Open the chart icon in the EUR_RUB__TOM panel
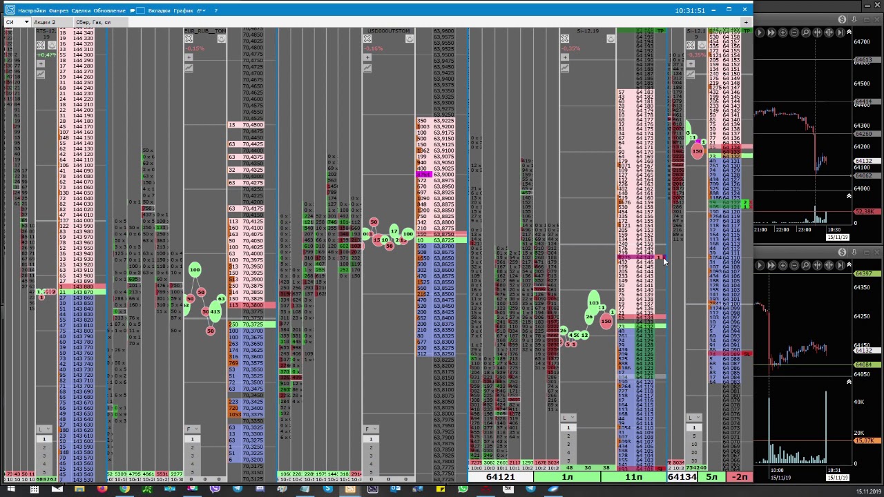Image resolution: width=884 pixels, height=497 pixels. (189, 68)
